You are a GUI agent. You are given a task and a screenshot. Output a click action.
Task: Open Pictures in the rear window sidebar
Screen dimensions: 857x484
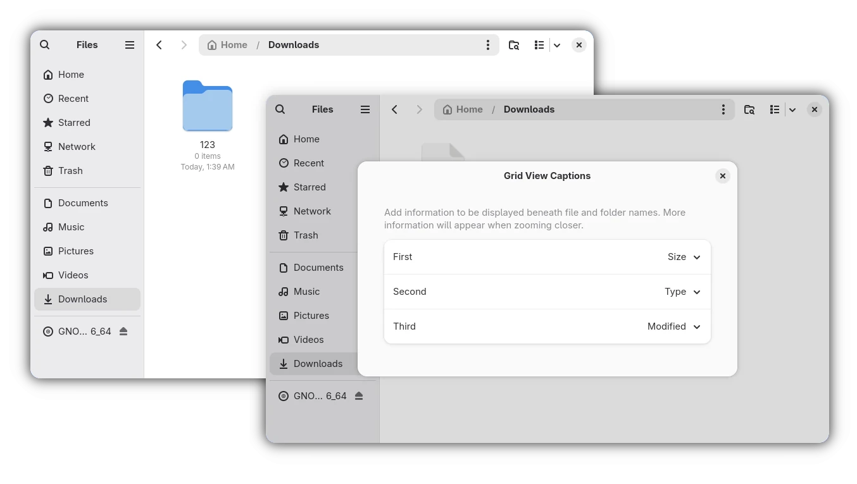coord(75,251)
